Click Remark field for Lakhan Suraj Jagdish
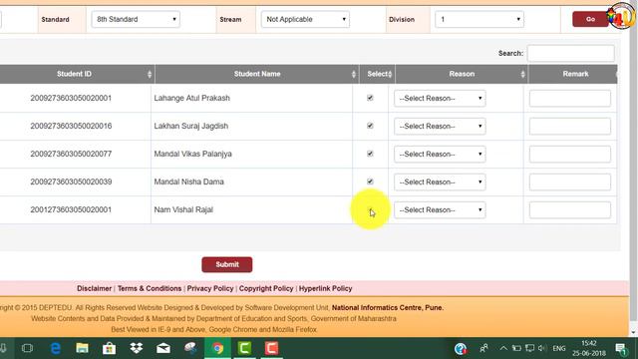 point(570,127)
